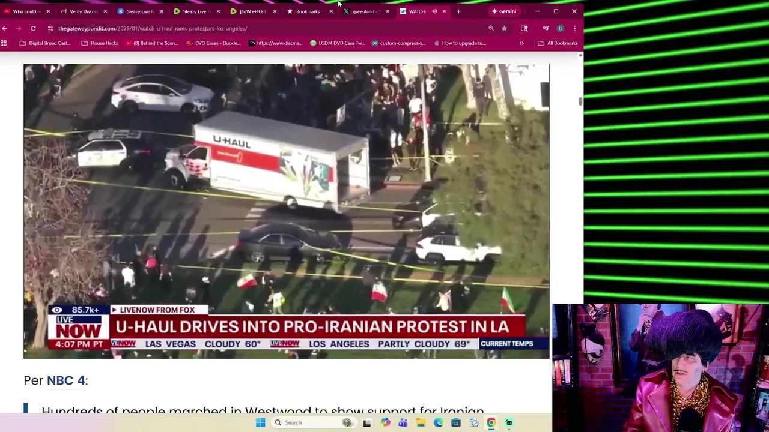Viewport: 769px width, 432px height.
Task: Open the NBC 4 link
Action: tap(66, 380)
